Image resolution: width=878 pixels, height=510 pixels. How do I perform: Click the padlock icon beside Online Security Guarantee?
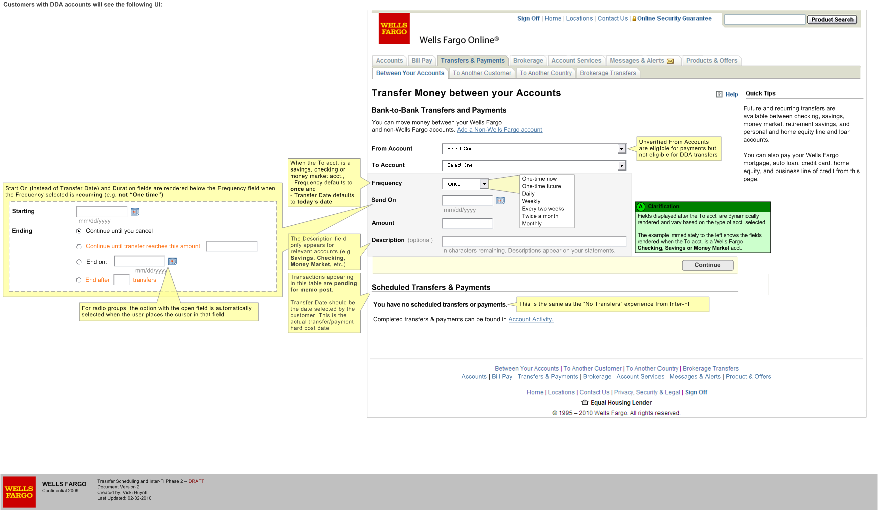(634, 19)
